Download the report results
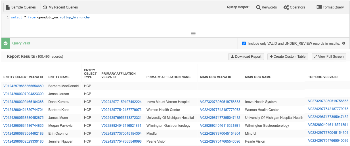The image size is (350, 146). (x=246, y=57)
